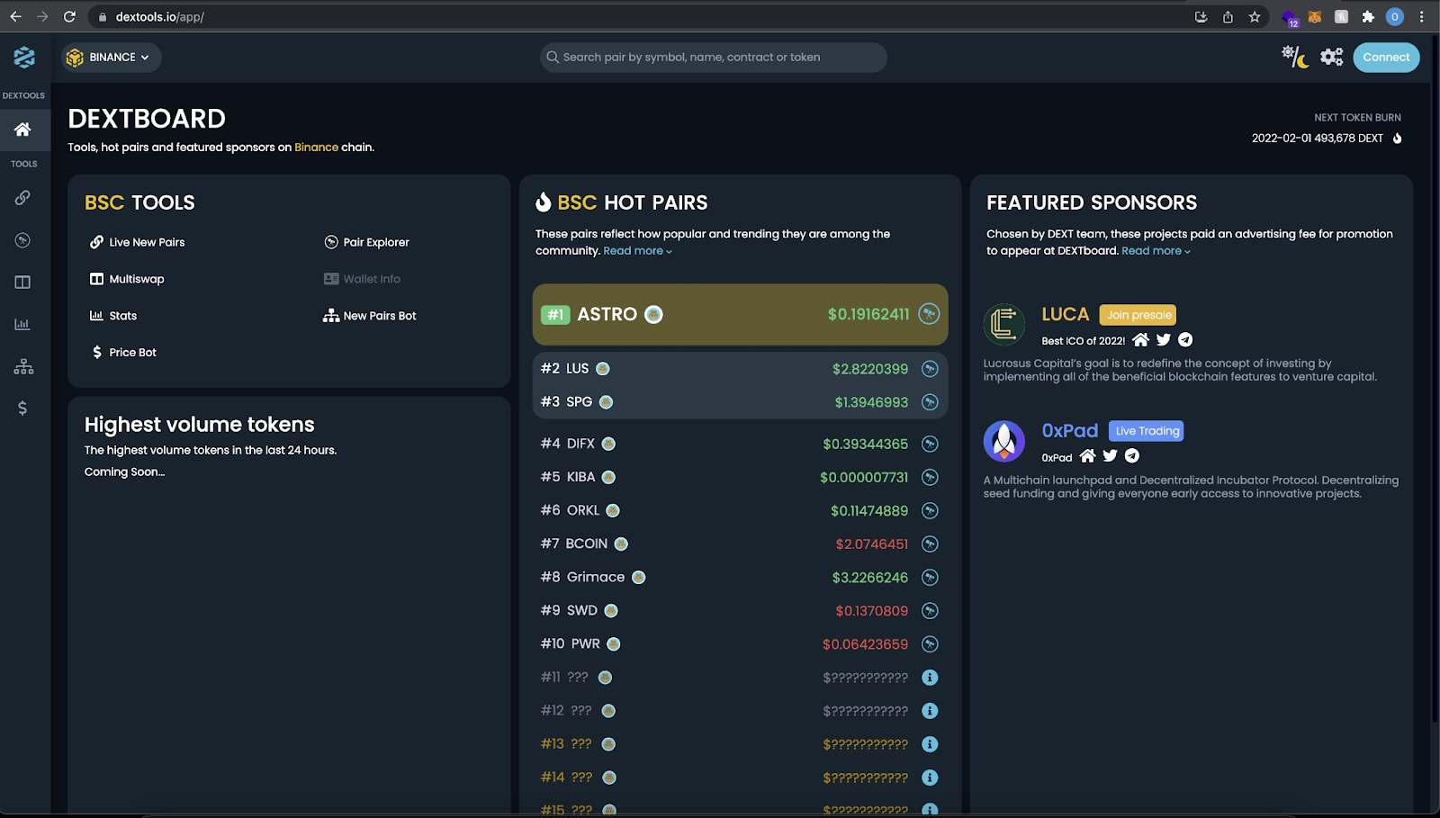The image size is (1440, 818).
Task: Open Pair Explorer compass icon in sidebar
Action: coord(22,240)
